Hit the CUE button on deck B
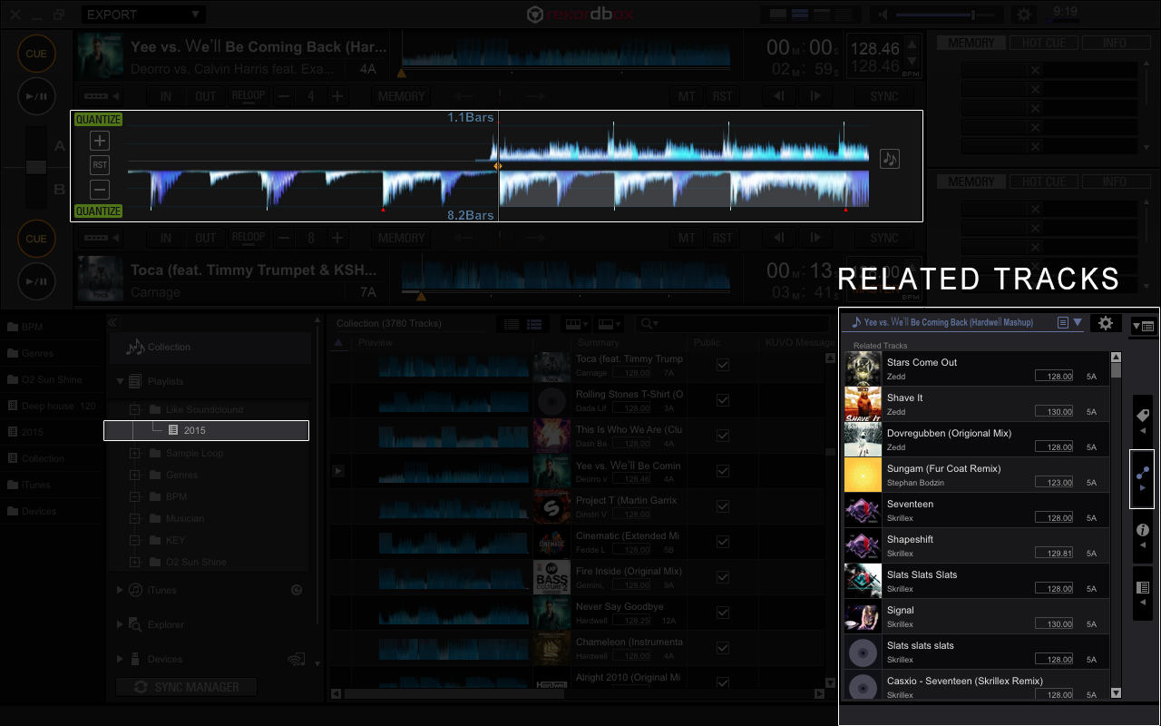 tap(36, 239)
